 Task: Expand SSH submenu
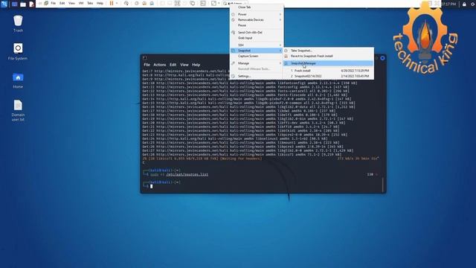tap(257, 45)
